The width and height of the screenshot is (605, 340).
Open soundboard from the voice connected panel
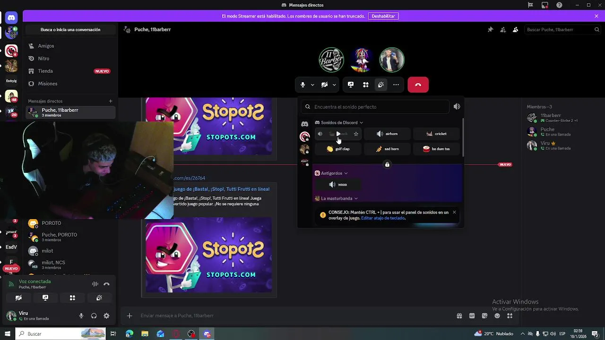tap(99, 298)
